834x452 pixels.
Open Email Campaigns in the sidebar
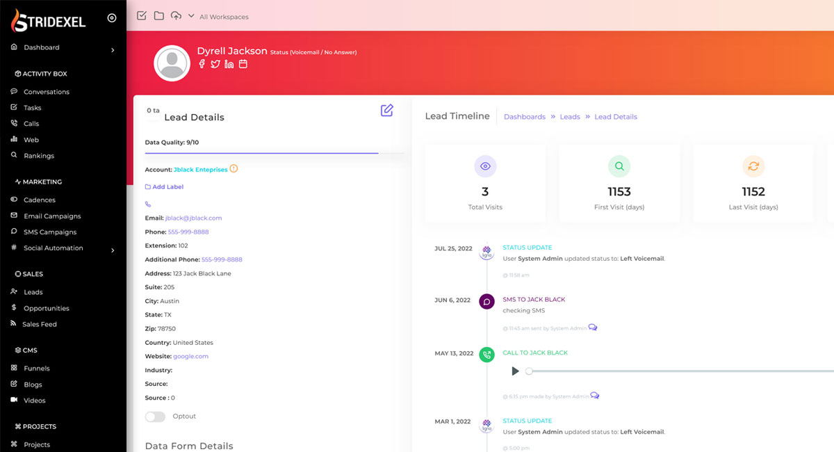click(x=52, y=216)
